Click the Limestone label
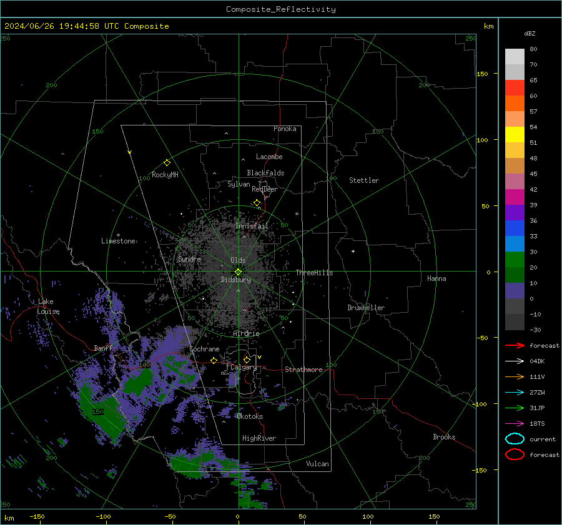This screenshot has height=525, width=562. [118, 241]
